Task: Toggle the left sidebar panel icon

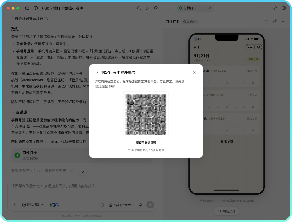Action: click(27, 8)
